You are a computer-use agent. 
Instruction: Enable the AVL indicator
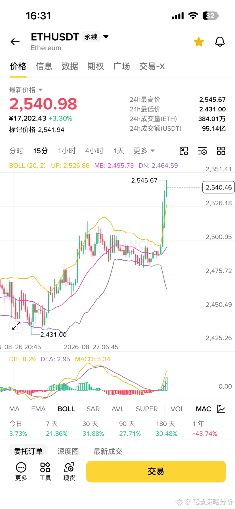coord(118,409)
